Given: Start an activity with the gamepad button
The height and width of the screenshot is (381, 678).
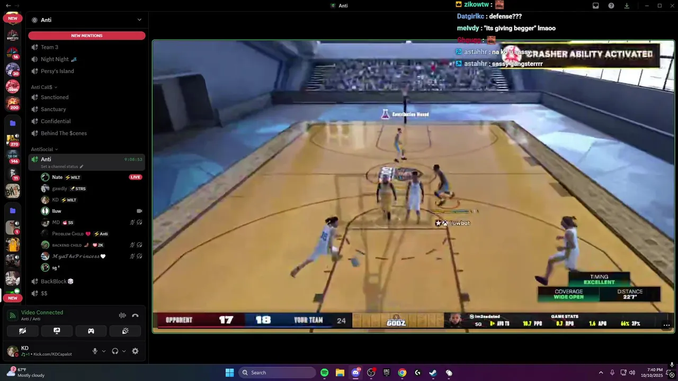Looking at the screenshot, I should pyautogui.click(x=91, y=331).
